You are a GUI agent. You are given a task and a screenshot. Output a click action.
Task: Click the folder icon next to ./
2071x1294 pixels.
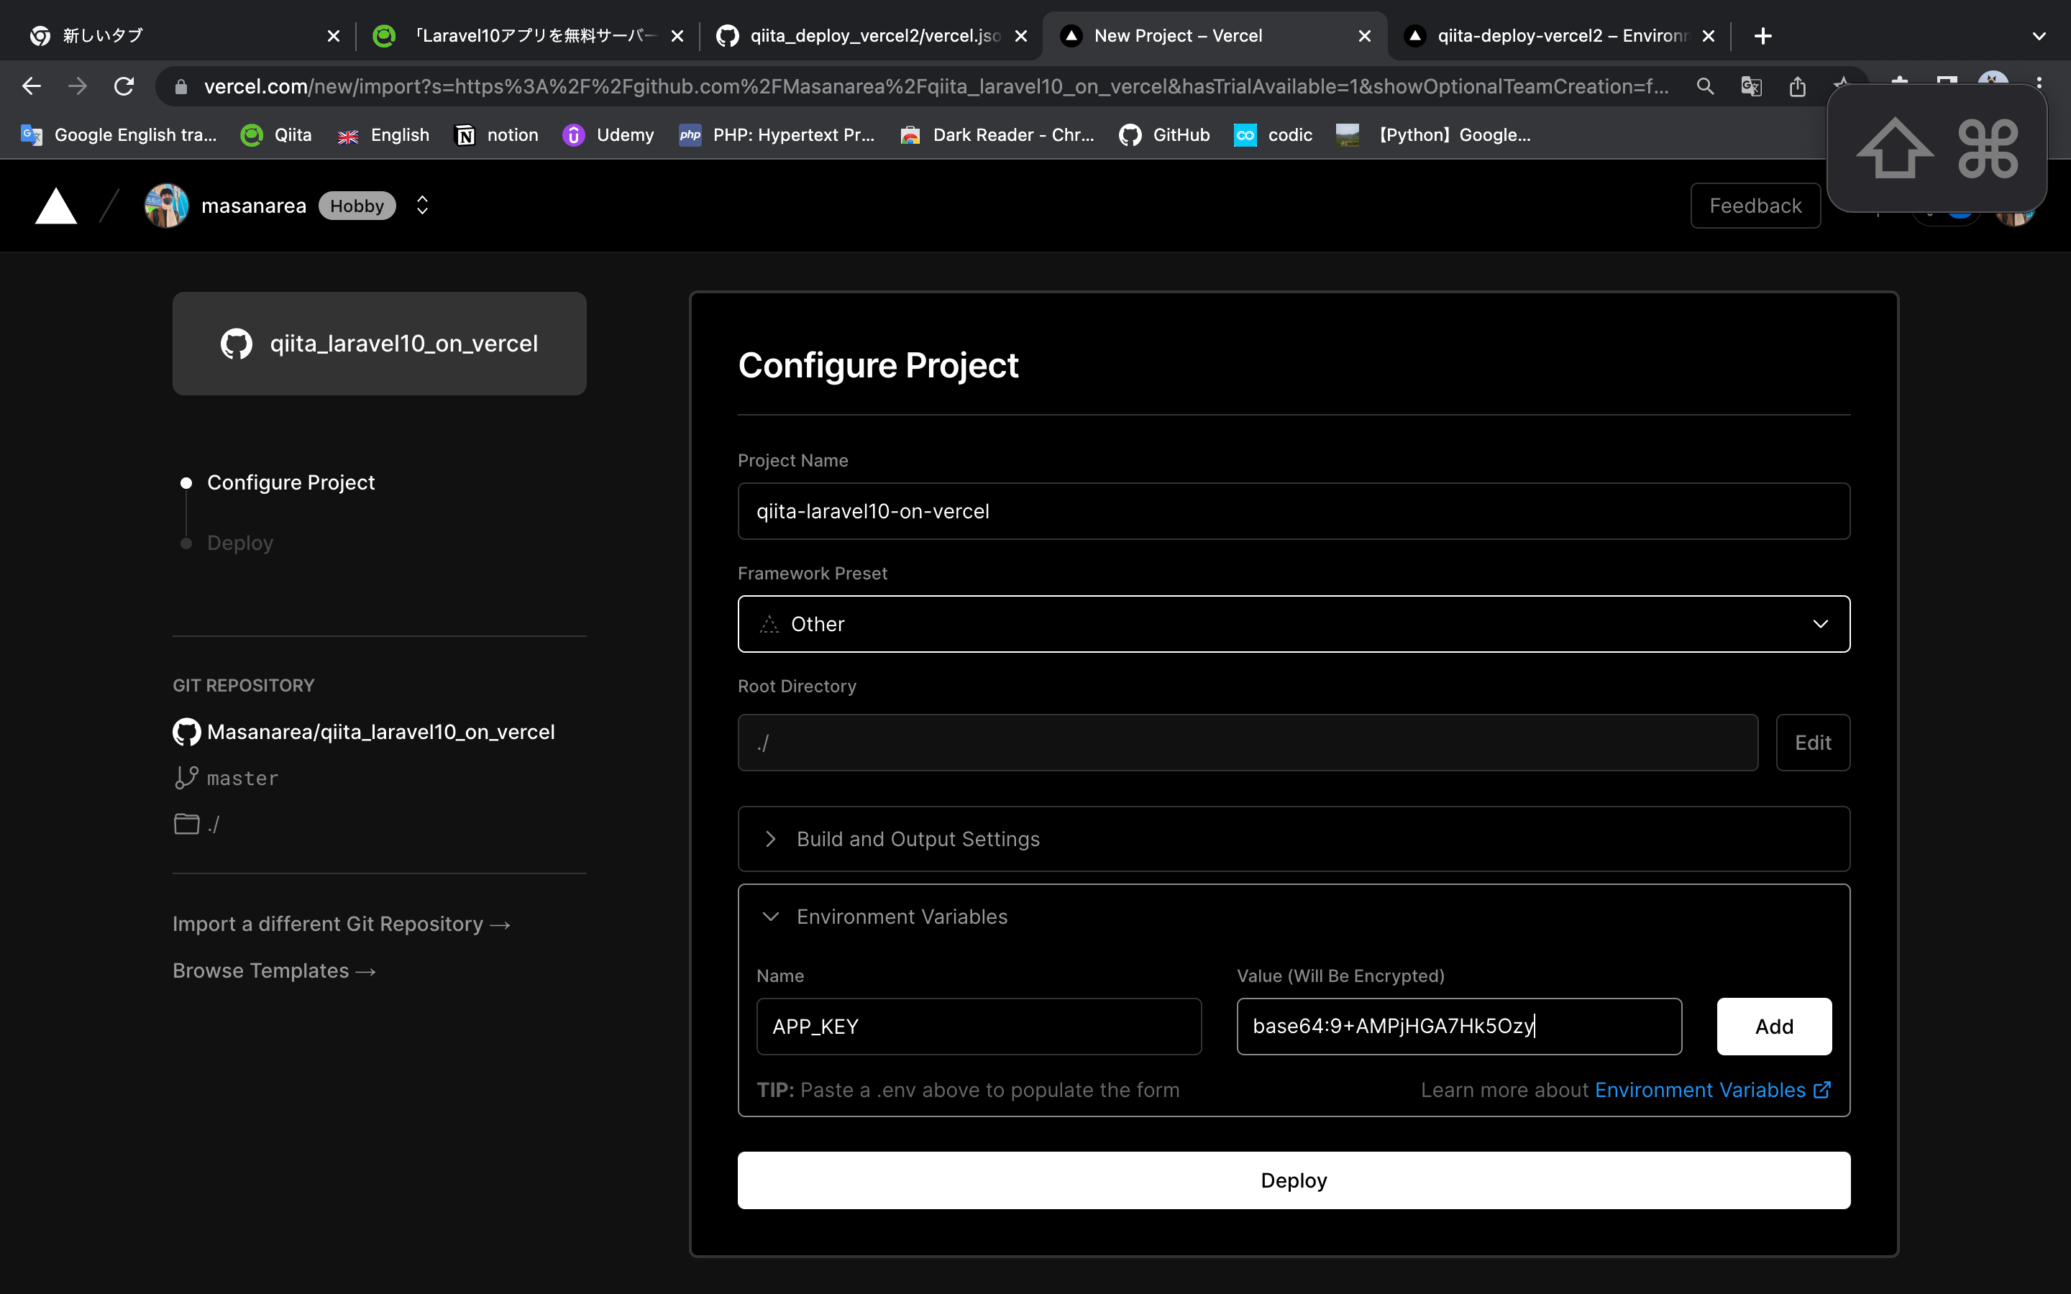[186, 823]
